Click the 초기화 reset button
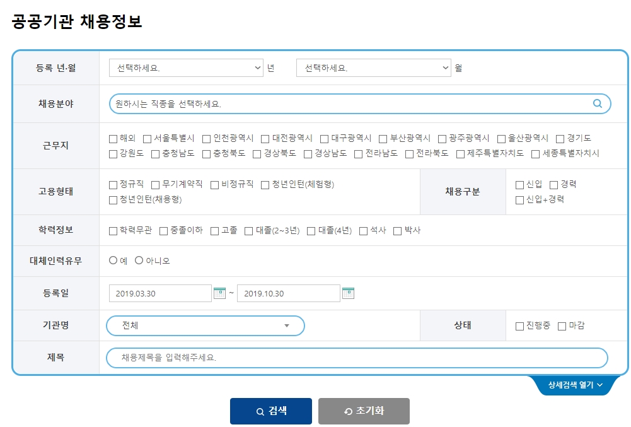The width and height of the screenshot is (631, 427). (x=364, y=411)
